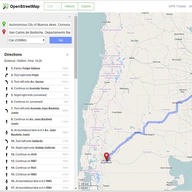Click the 100 km map scale bar
Image resolution: width=192 pixels, height=192 pixels.
85,184
